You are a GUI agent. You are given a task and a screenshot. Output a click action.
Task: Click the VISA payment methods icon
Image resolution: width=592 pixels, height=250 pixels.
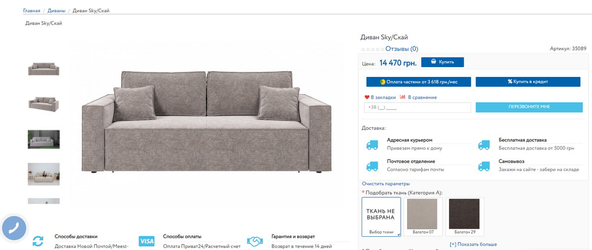(x=147, y=241)
